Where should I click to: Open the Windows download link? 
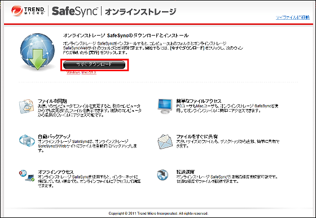[x=73, y=72]
